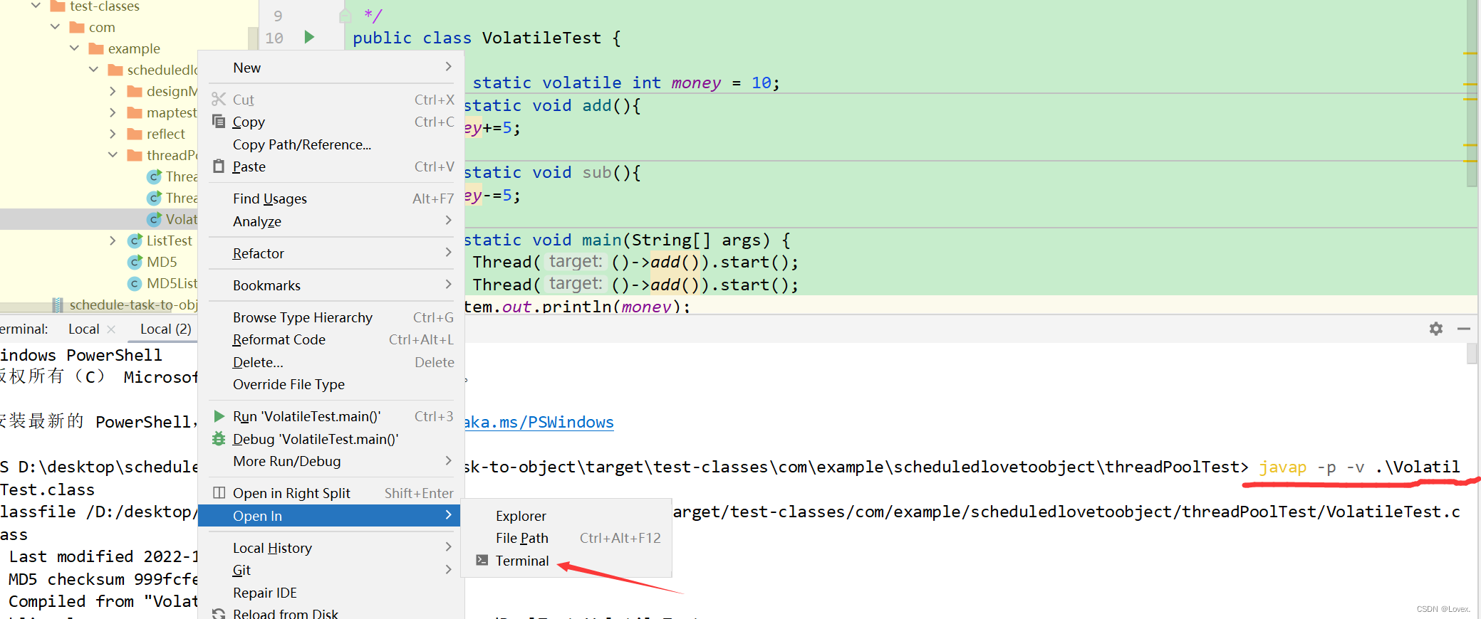Collapse the threadPoolTest folder arrow

coord(113,155)
